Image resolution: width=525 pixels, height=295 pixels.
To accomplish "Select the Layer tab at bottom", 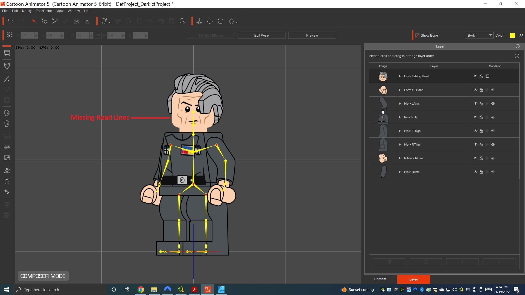I will [413, 279].
